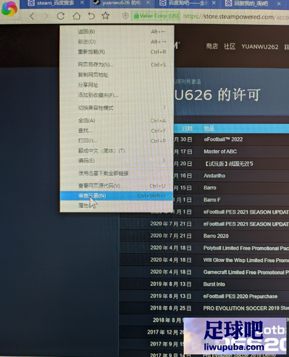Open the Steam 商店 navigation link
The height and width of the screenshot is (357, 289).
click(212, 47)
